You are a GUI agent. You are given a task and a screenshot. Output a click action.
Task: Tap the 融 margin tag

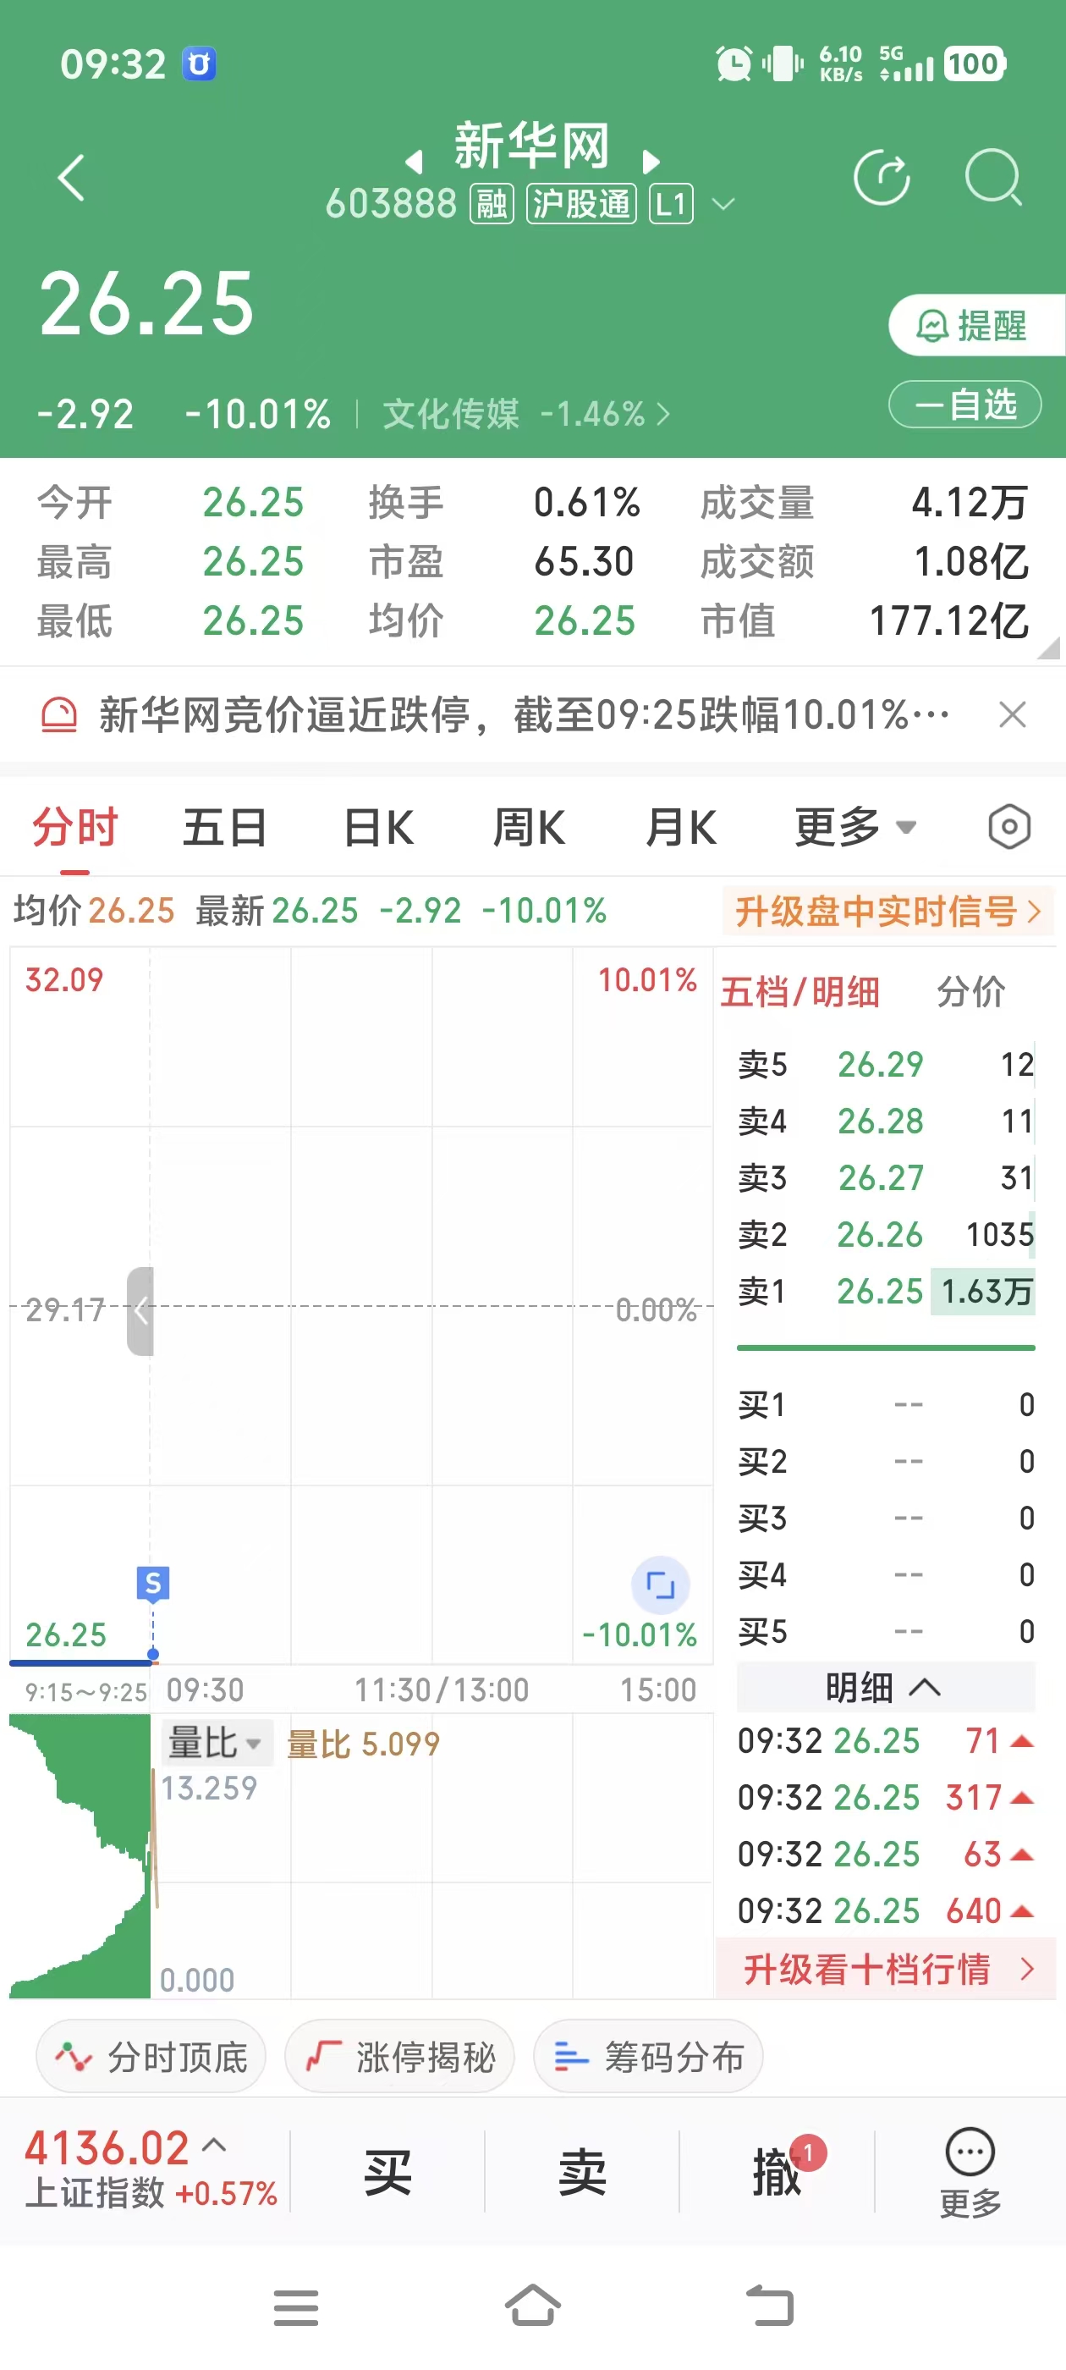[492, 204]
